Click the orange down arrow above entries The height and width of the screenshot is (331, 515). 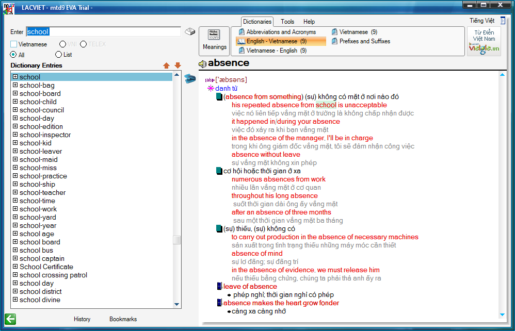[178, 65]
